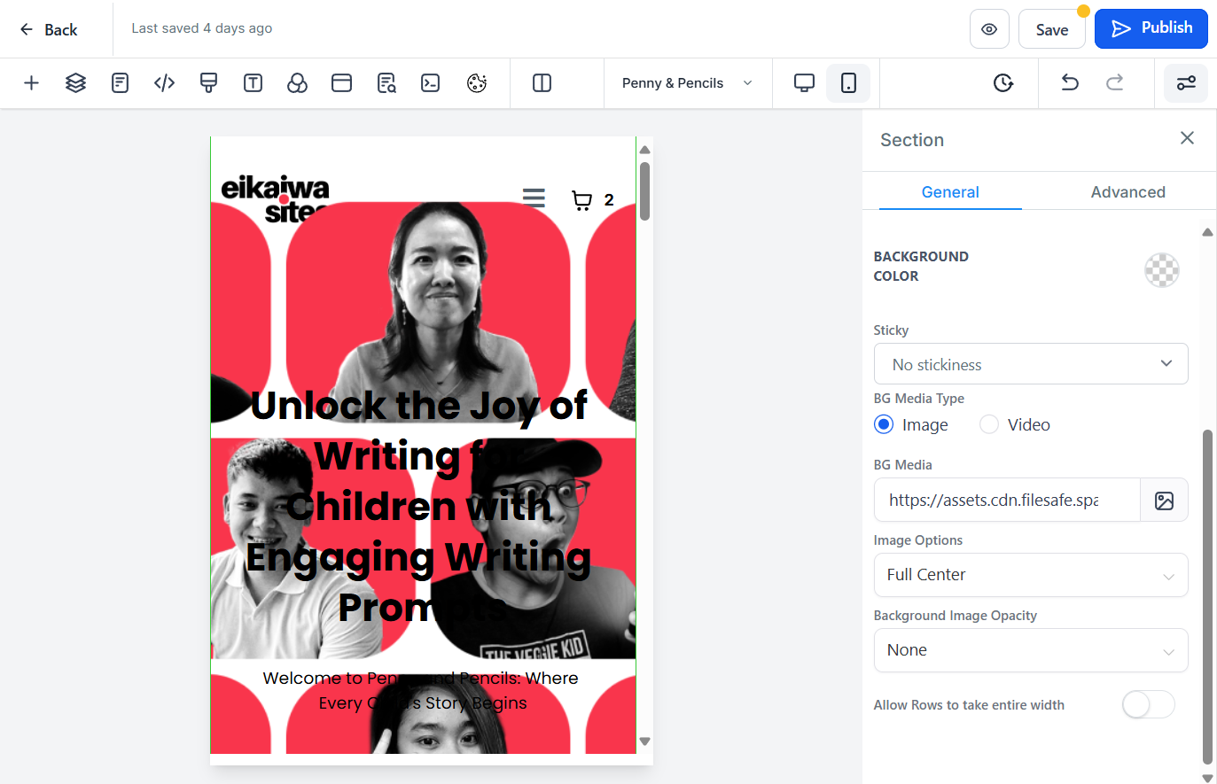
Task: Open the typography T icon
Action: [x=253, y=83]
